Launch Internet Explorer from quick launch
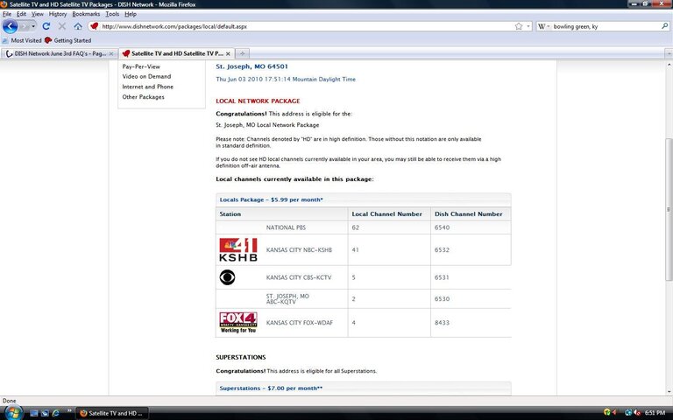The height and width of the screenshot is (420, 673). 55,413
